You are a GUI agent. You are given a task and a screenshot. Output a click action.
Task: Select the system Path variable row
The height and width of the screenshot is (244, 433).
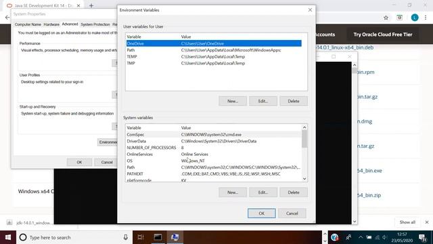click(214, 167)
